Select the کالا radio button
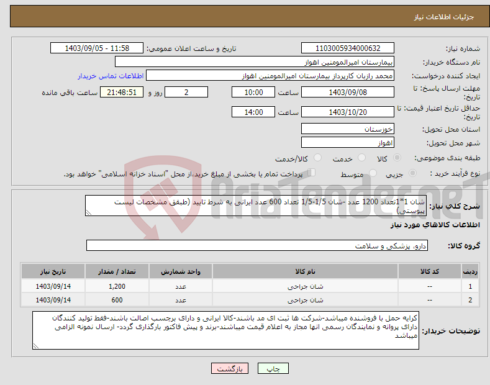This screenshot has height=385, width=490. pyautogui.click(x=397, y=158)
